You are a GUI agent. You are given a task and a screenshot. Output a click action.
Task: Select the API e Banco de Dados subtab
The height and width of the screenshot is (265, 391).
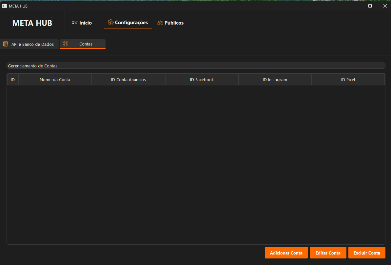point(29,44)
